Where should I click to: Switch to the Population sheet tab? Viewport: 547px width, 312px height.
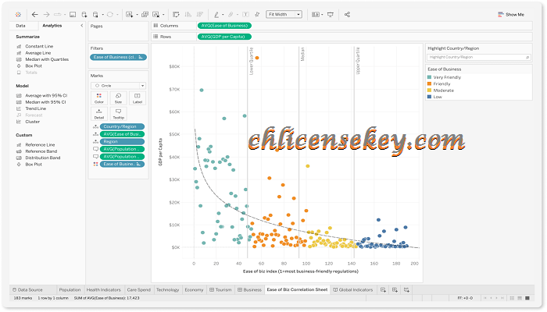[x=70, y=289]
